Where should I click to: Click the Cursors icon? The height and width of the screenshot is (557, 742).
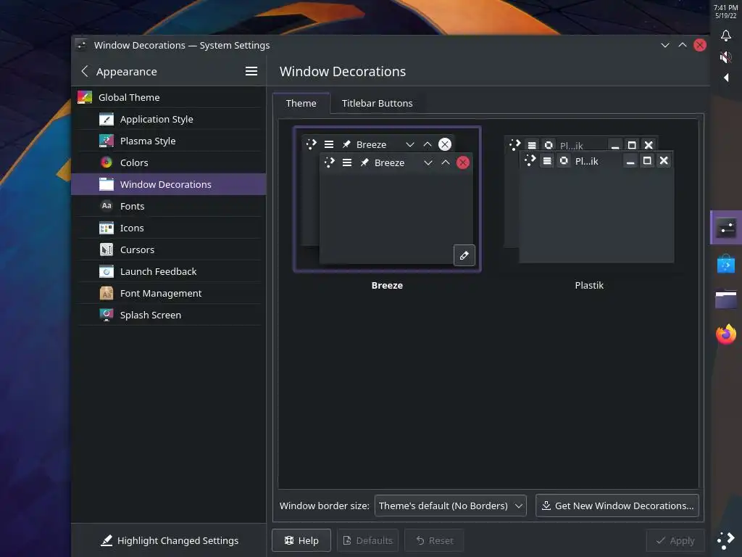(x=107, y=250)
